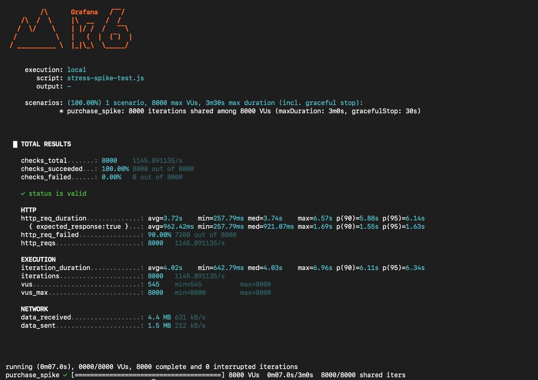Click the green checkmark before 'status is valid'

(23, 193)
